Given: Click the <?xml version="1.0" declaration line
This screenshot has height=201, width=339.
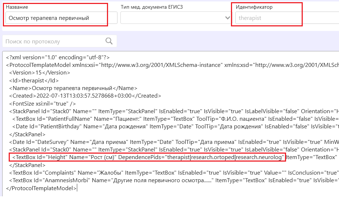Looking at the screenshot, I should pyautogui.click(x=58, y=57).
